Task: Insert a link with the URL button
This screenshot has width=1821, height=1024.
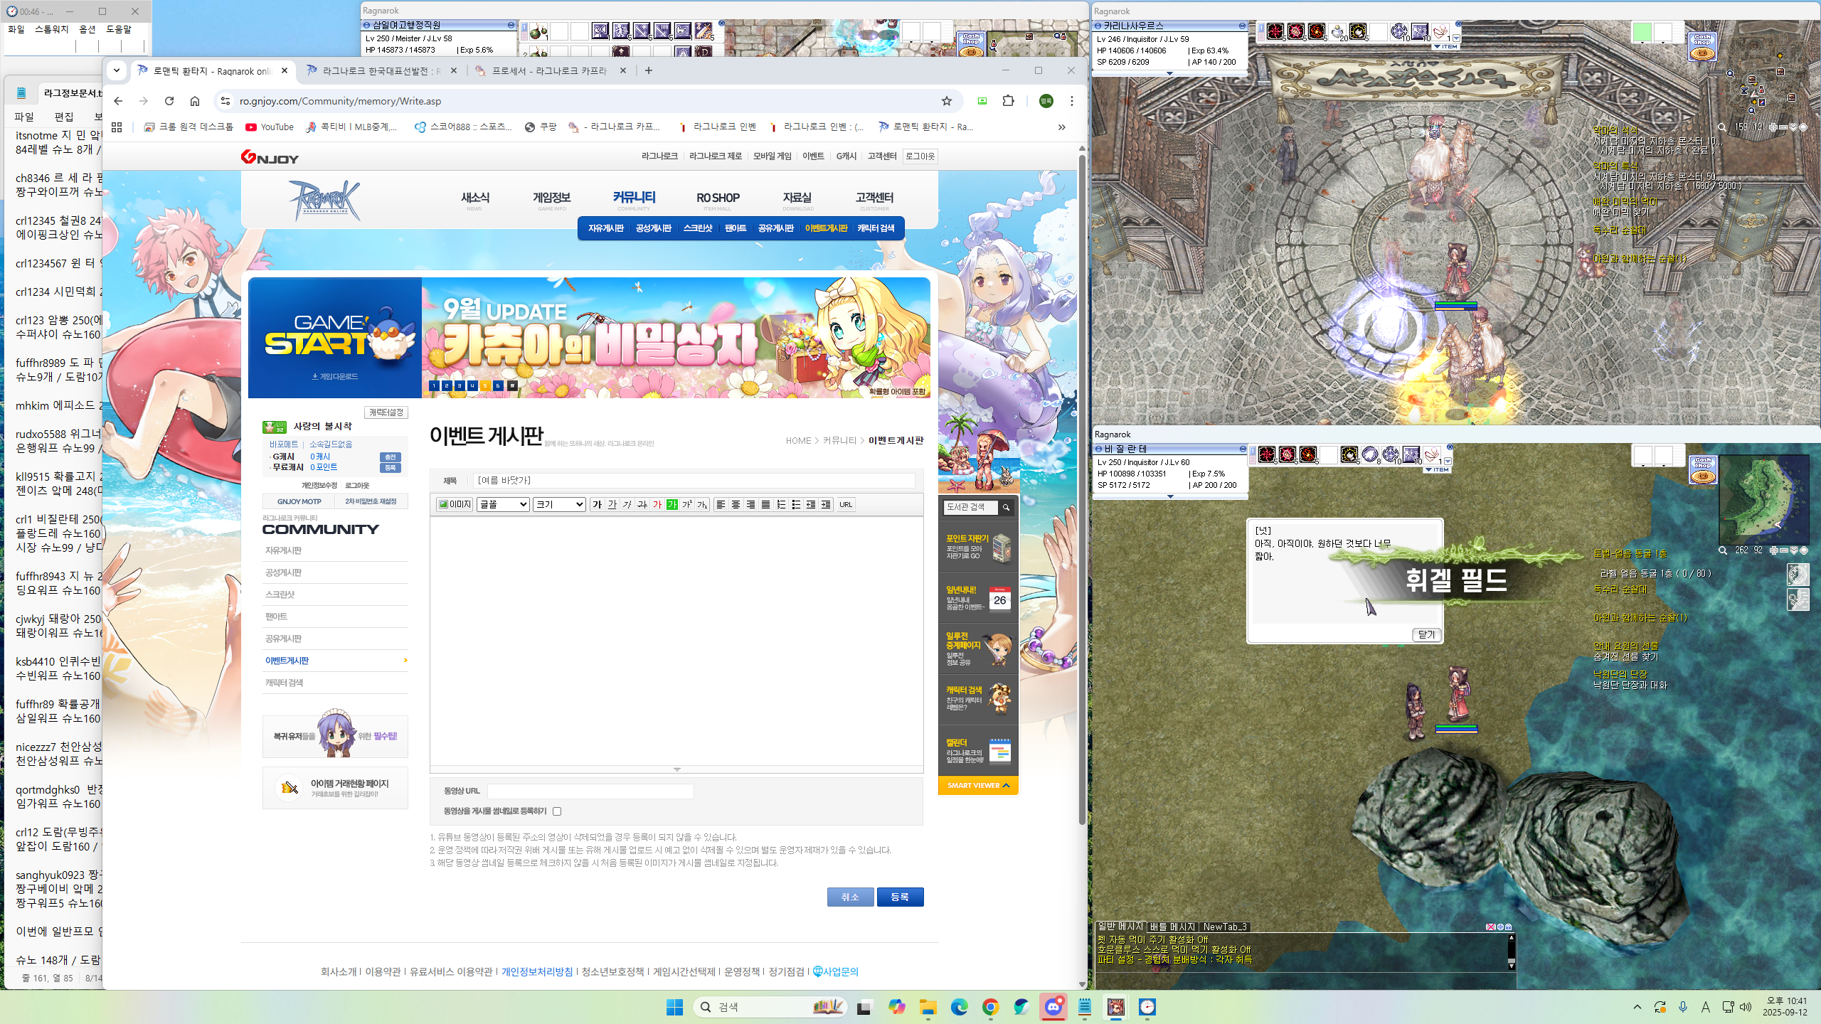Action: 845,504
